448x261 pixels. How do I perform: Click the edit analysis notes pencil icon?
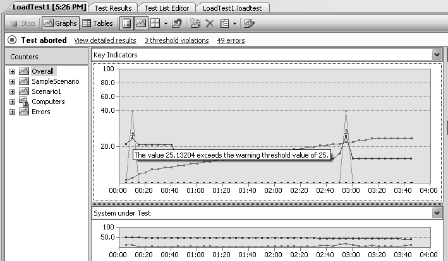[x=249, y=23]
